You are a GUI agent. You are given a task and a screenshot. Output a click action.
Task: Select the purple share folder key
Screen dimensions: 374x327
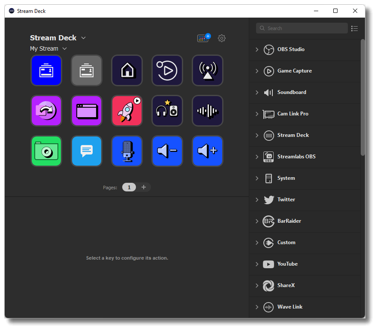tap(46, 111)
